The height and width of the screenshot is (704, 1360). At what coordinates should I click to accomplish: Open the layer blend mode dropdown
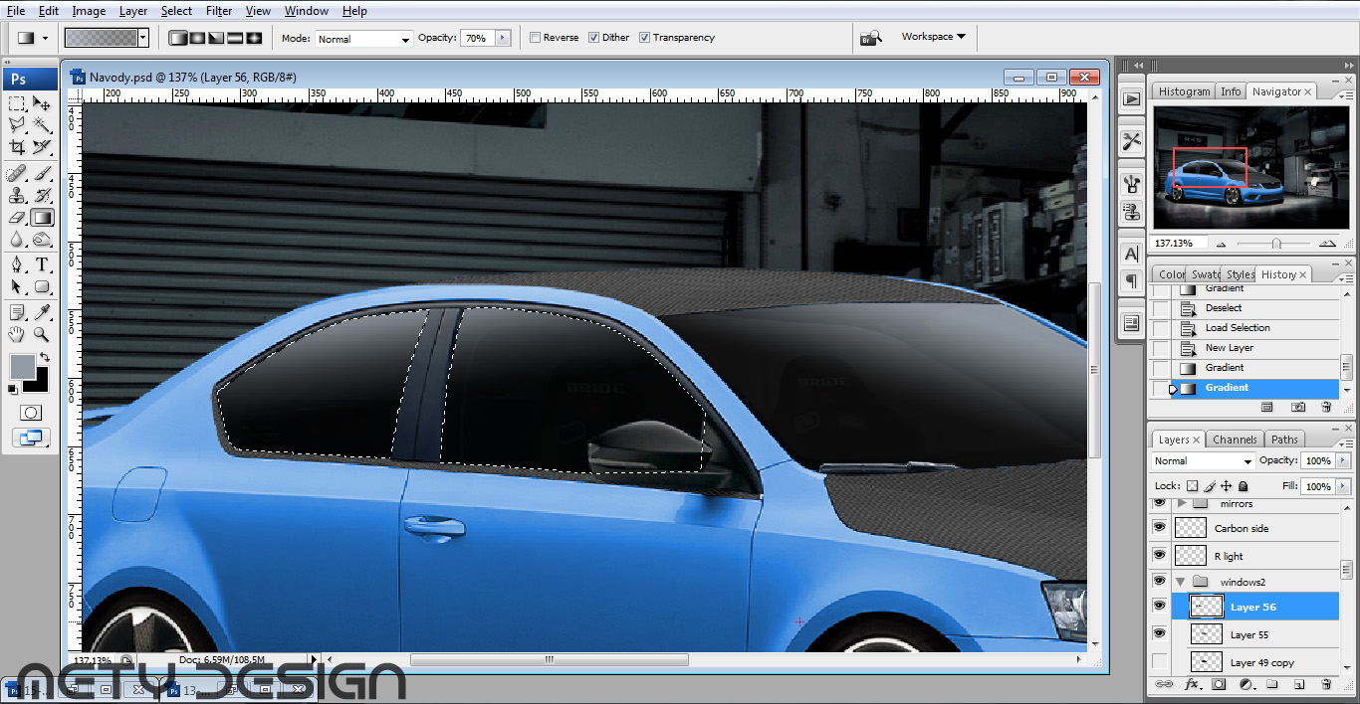coord(1203,461)
